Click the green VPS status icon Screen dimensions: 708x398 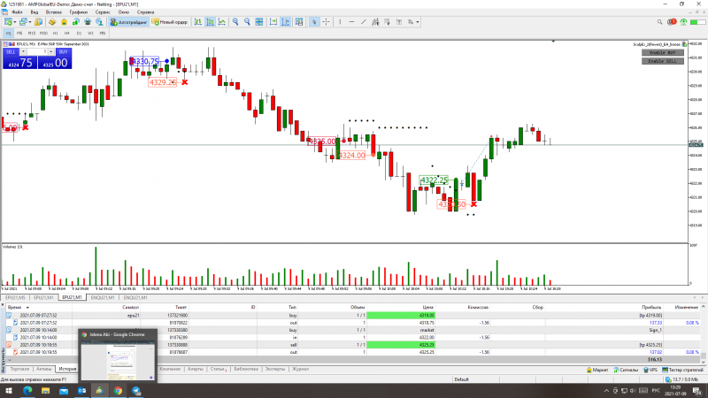point(683,21)
